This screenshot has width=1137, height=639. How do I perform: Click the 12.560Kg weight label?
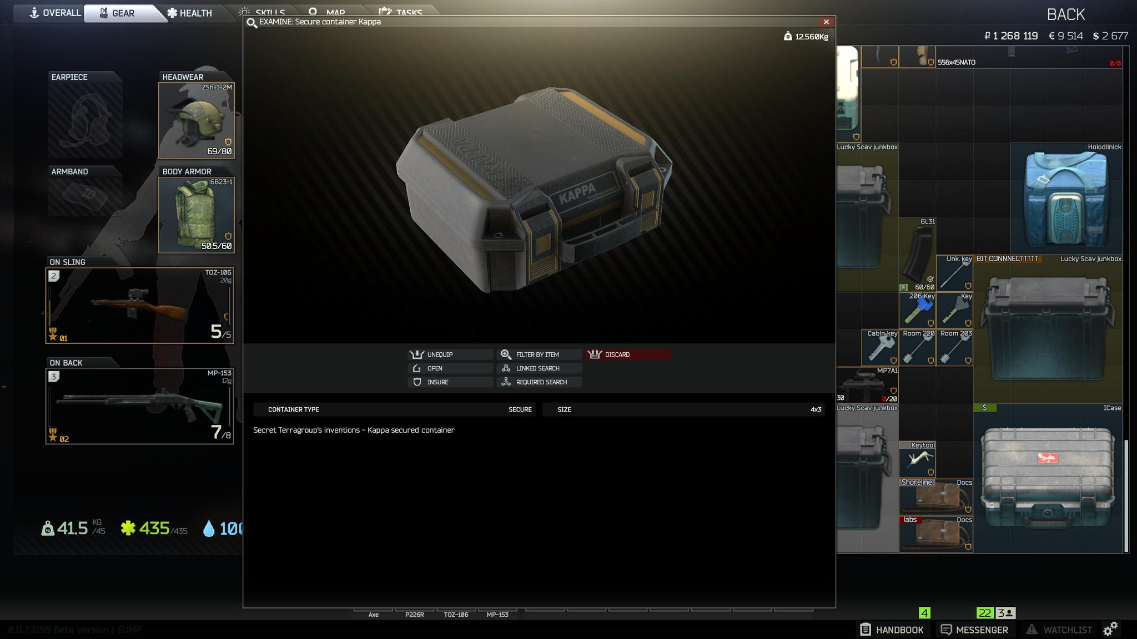pyautogui.click(x=806, y=37)
